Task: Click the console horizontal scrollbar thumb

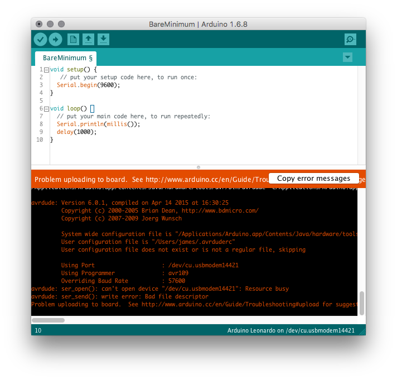Action: point(48,320)
